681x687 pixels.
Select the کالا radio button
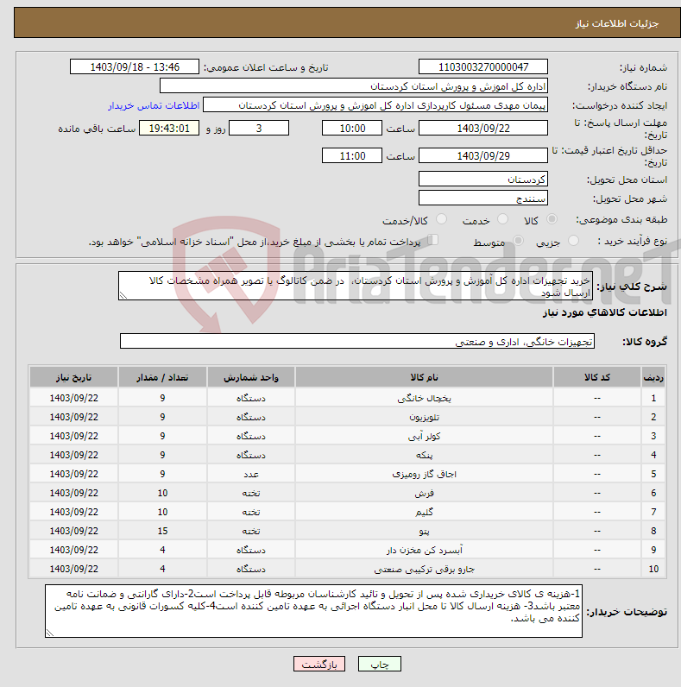[x=552, y=219]
